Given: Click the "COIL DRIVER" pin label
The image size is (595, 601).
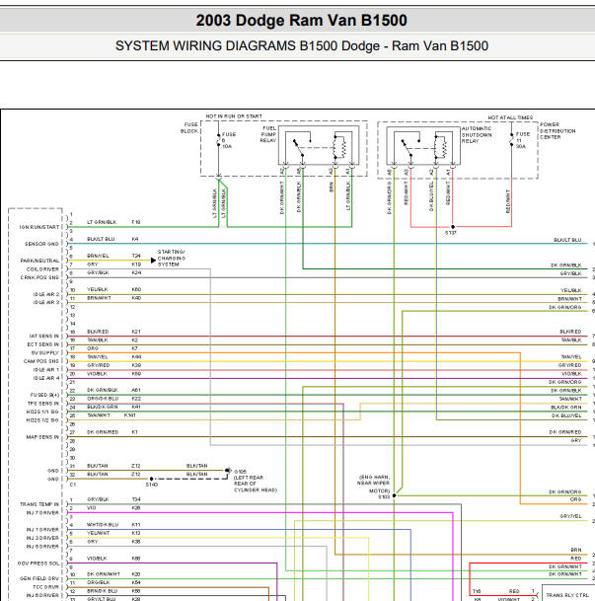Looking at the screenshot, I should pos(42,269).
